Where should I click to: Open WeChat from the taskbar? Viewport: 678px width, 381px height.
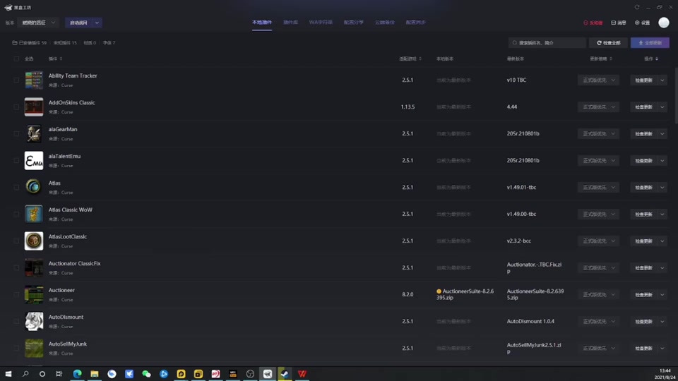pos(147,374)
